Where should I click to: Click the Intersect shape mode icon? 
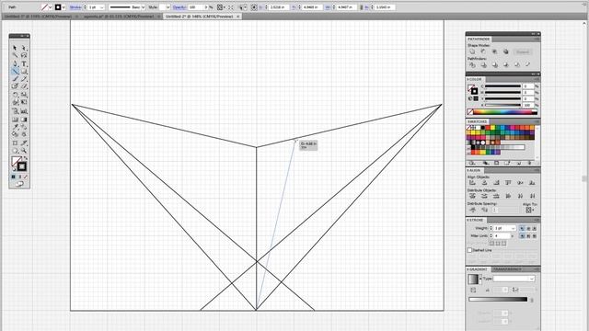click(x=494, y=51)
